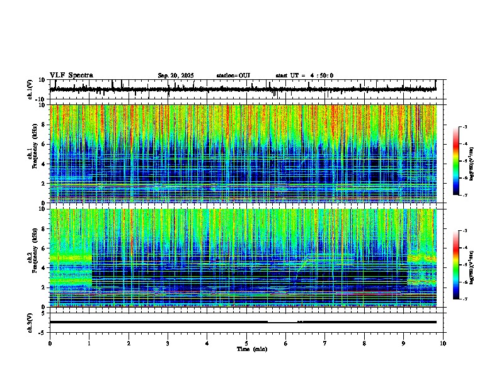499x385 pixels.
Task: Select the date "Sep. 20, 2025"
Action: pyautogui.click(x=176, y=75)
